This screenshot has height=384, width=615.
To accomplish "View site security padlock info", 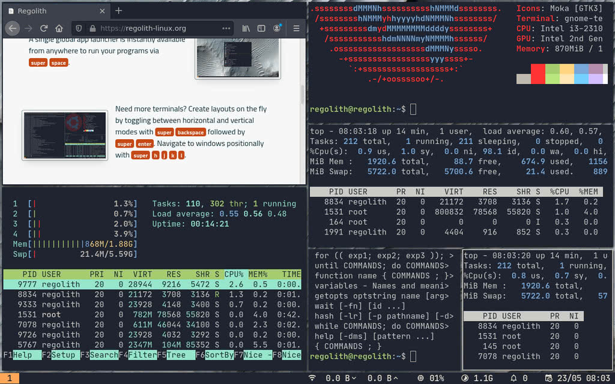I will (92, 28).
